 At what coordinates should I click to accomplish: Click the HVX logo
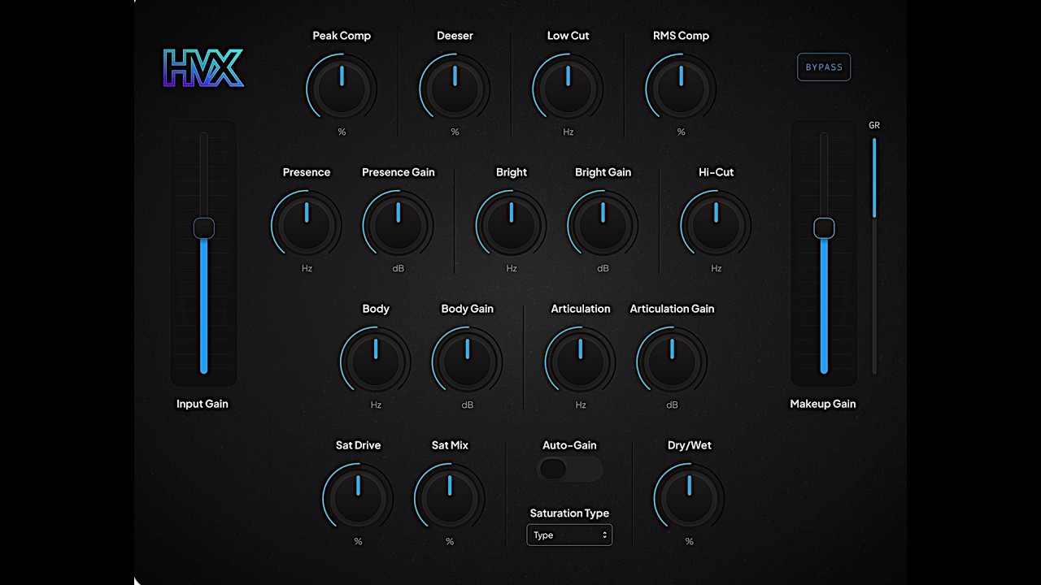(203, 68)
